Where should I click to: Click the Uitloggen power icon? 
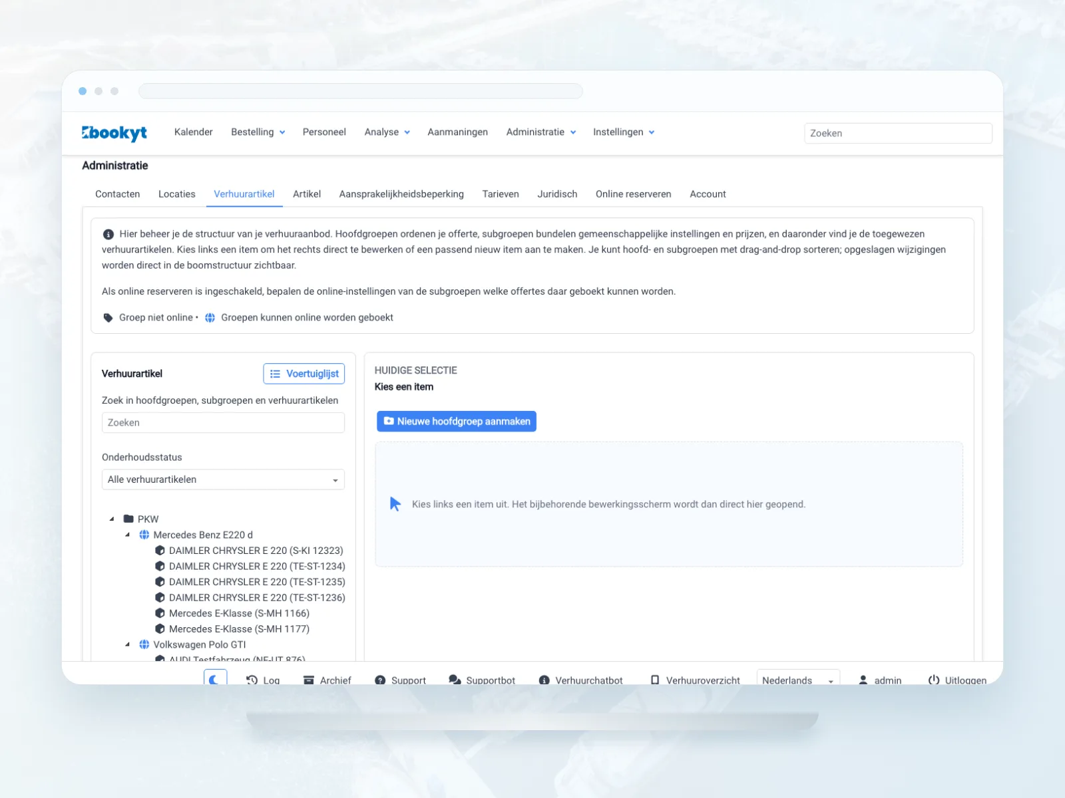click(x=934, y=680)
